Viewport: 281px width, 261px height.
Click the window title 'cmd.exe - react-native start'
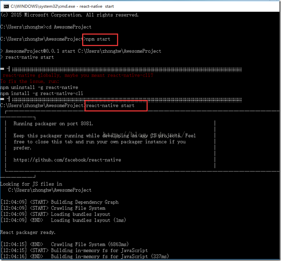[x=62, y=6]
